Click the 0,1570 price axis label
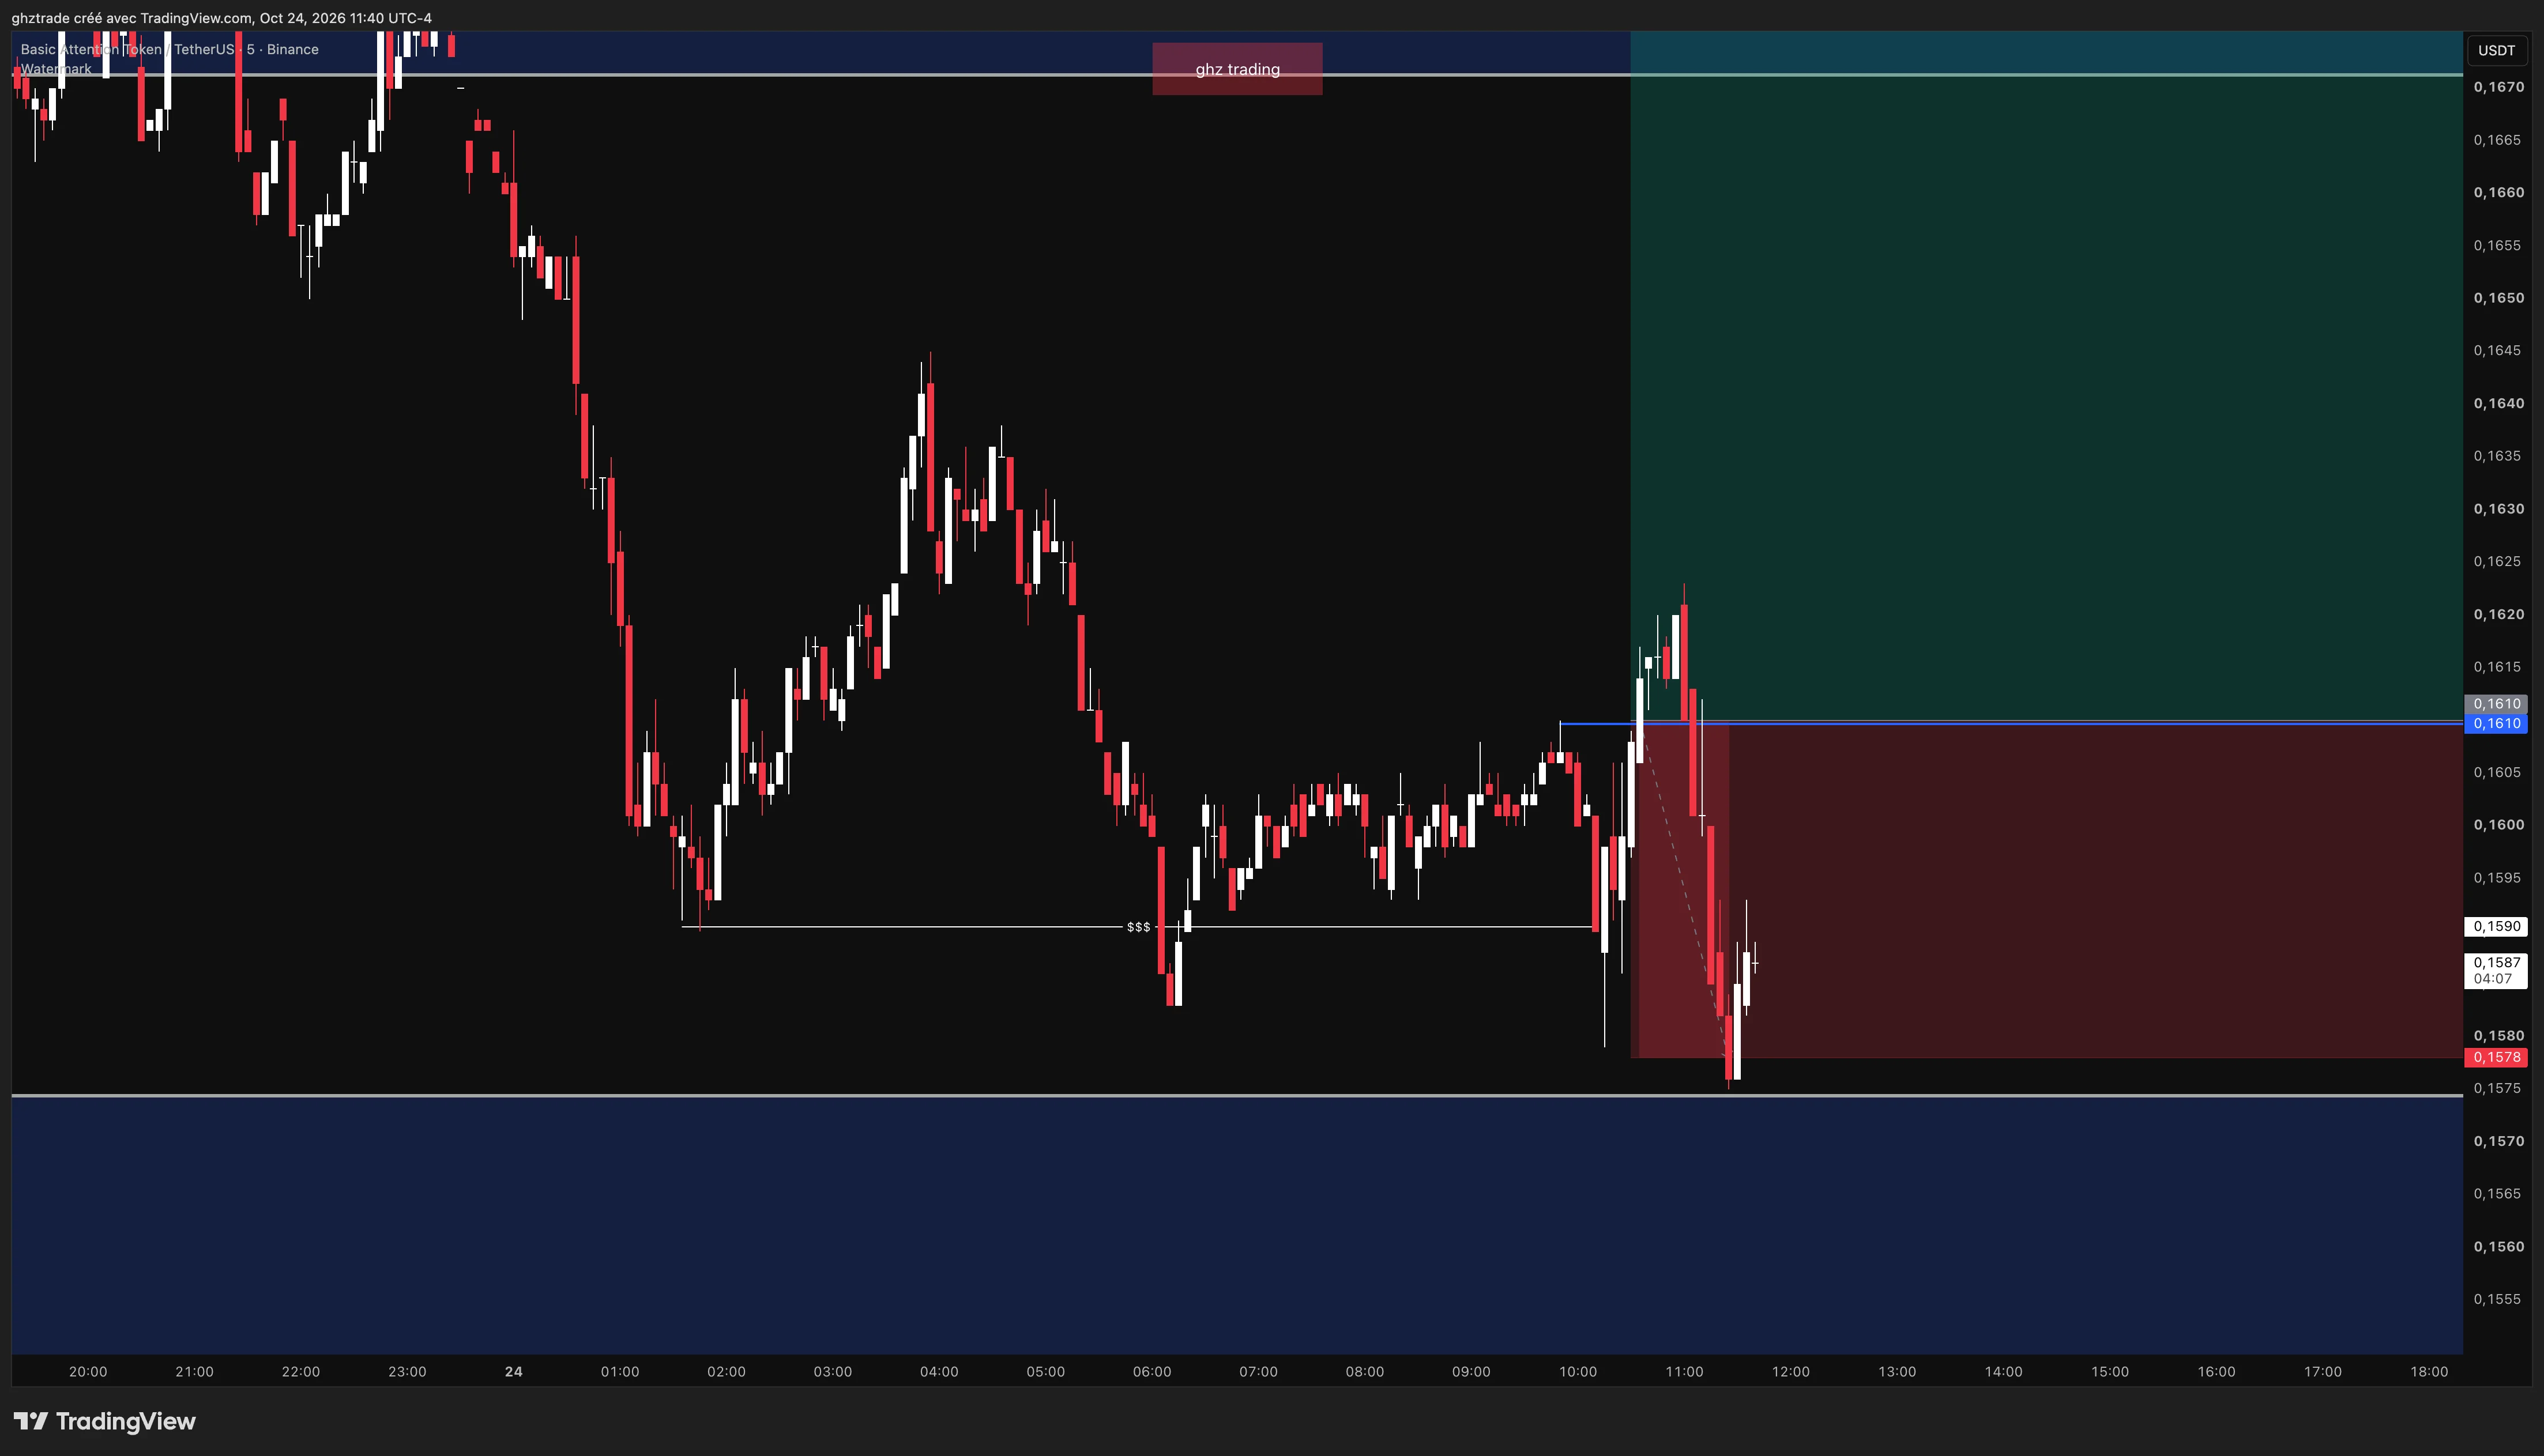Screen dimensions: 2544x1456 [2498, 1141]
